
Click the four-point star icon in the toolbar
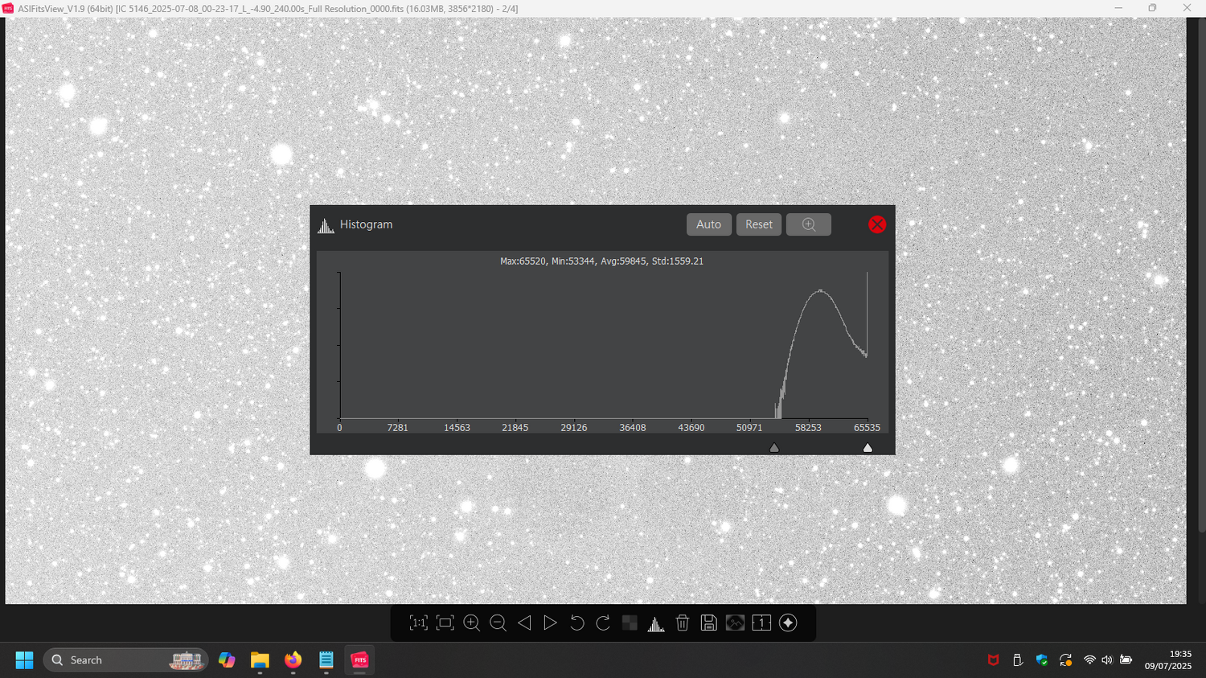point(788,623)
